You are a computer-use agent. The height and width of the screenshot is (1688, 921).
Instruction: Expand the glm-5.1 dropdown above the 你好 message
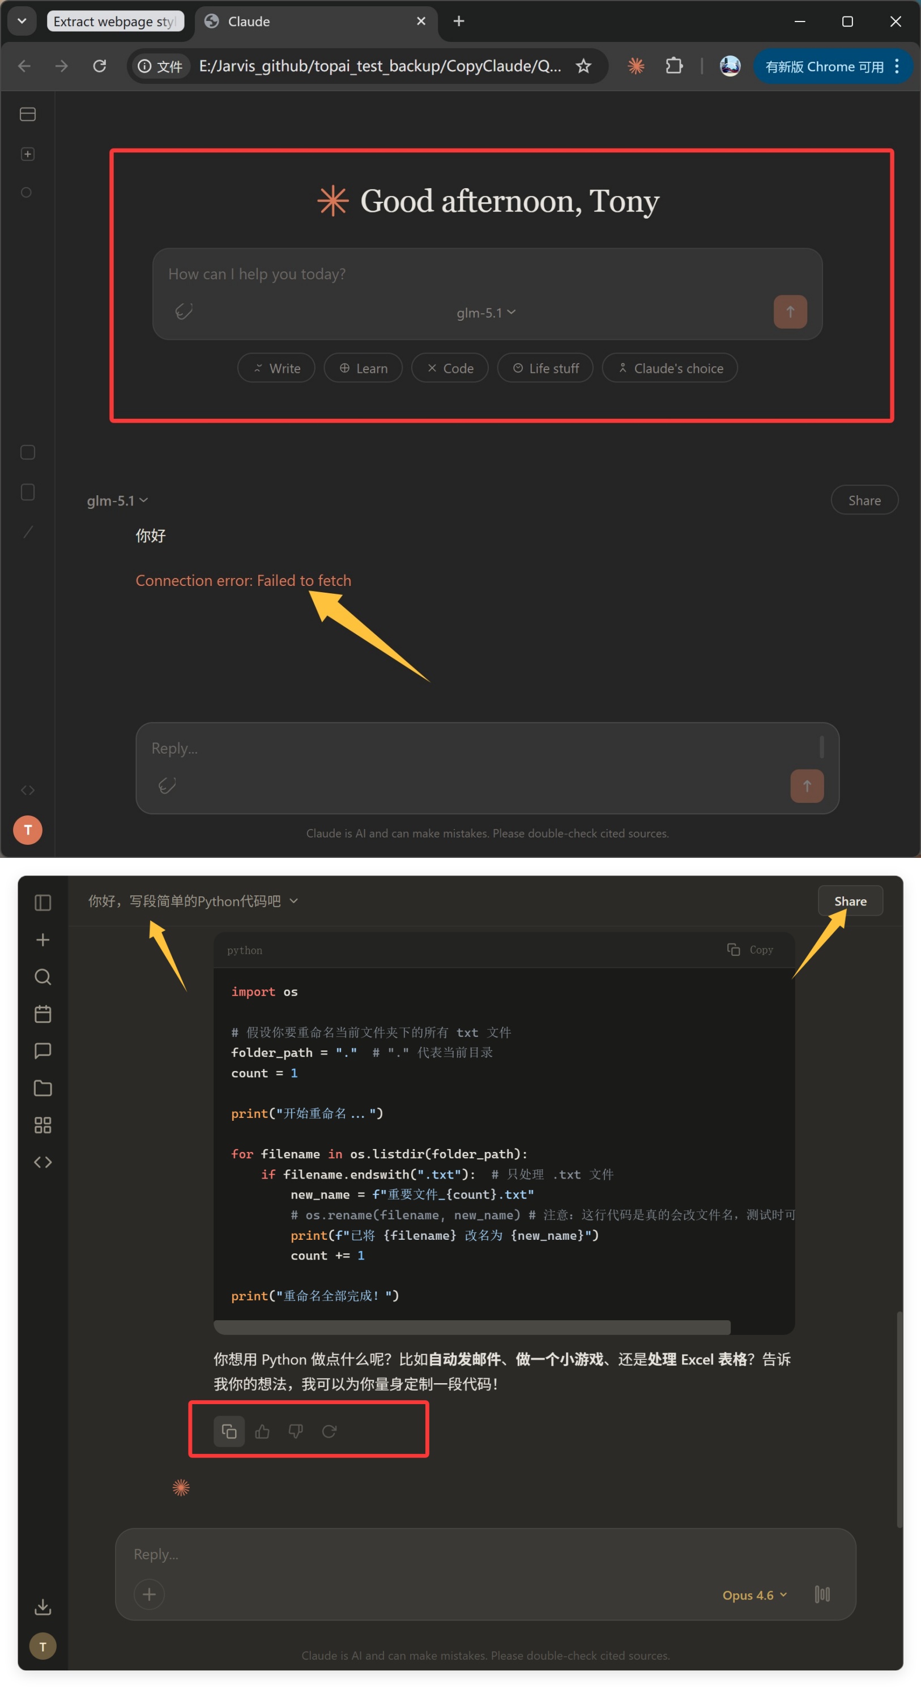click(x=117, y=501)
